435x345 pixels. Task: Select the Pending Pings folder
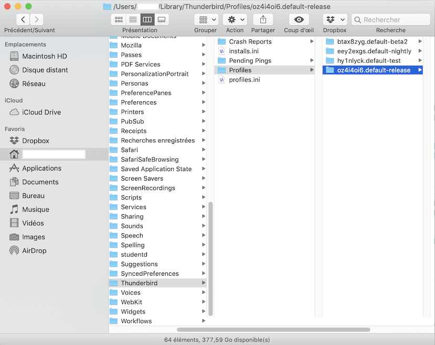[264, 60]
